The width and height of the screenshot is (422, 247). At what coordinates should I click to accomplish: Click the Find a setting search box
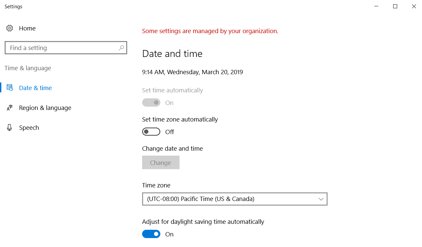(x=63, y=48)
